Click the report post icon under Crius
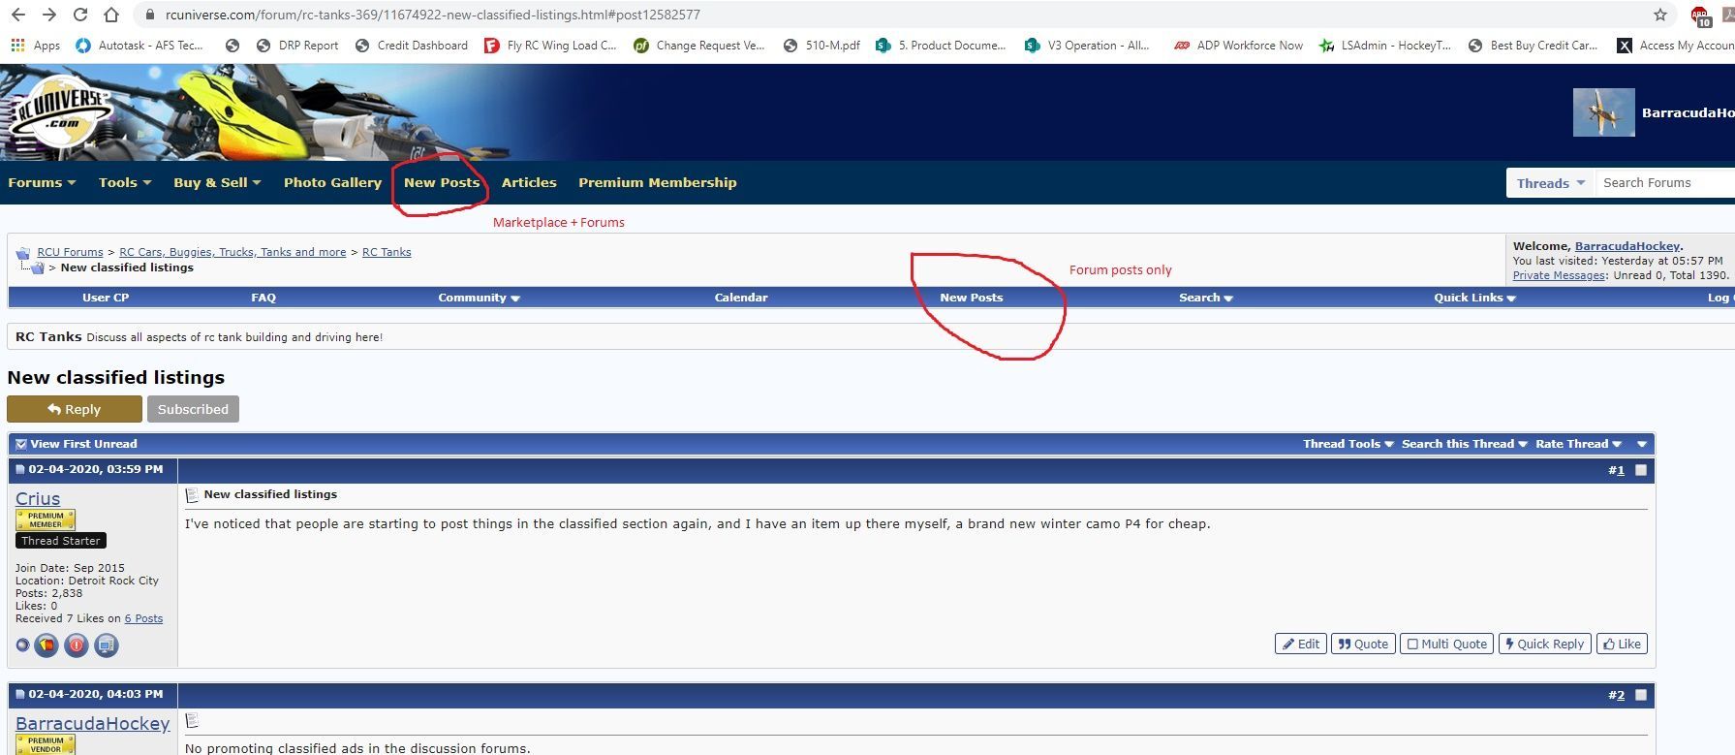This screenshot has width=1735, height=755. click(x=77, y=645)
